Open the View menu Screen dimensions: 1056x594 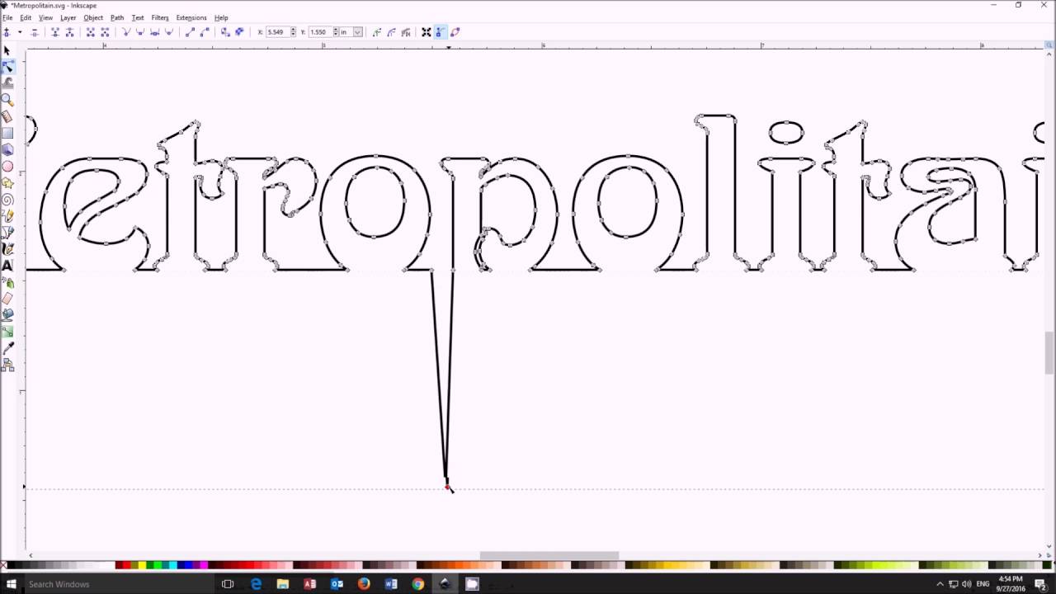(45, 17)
